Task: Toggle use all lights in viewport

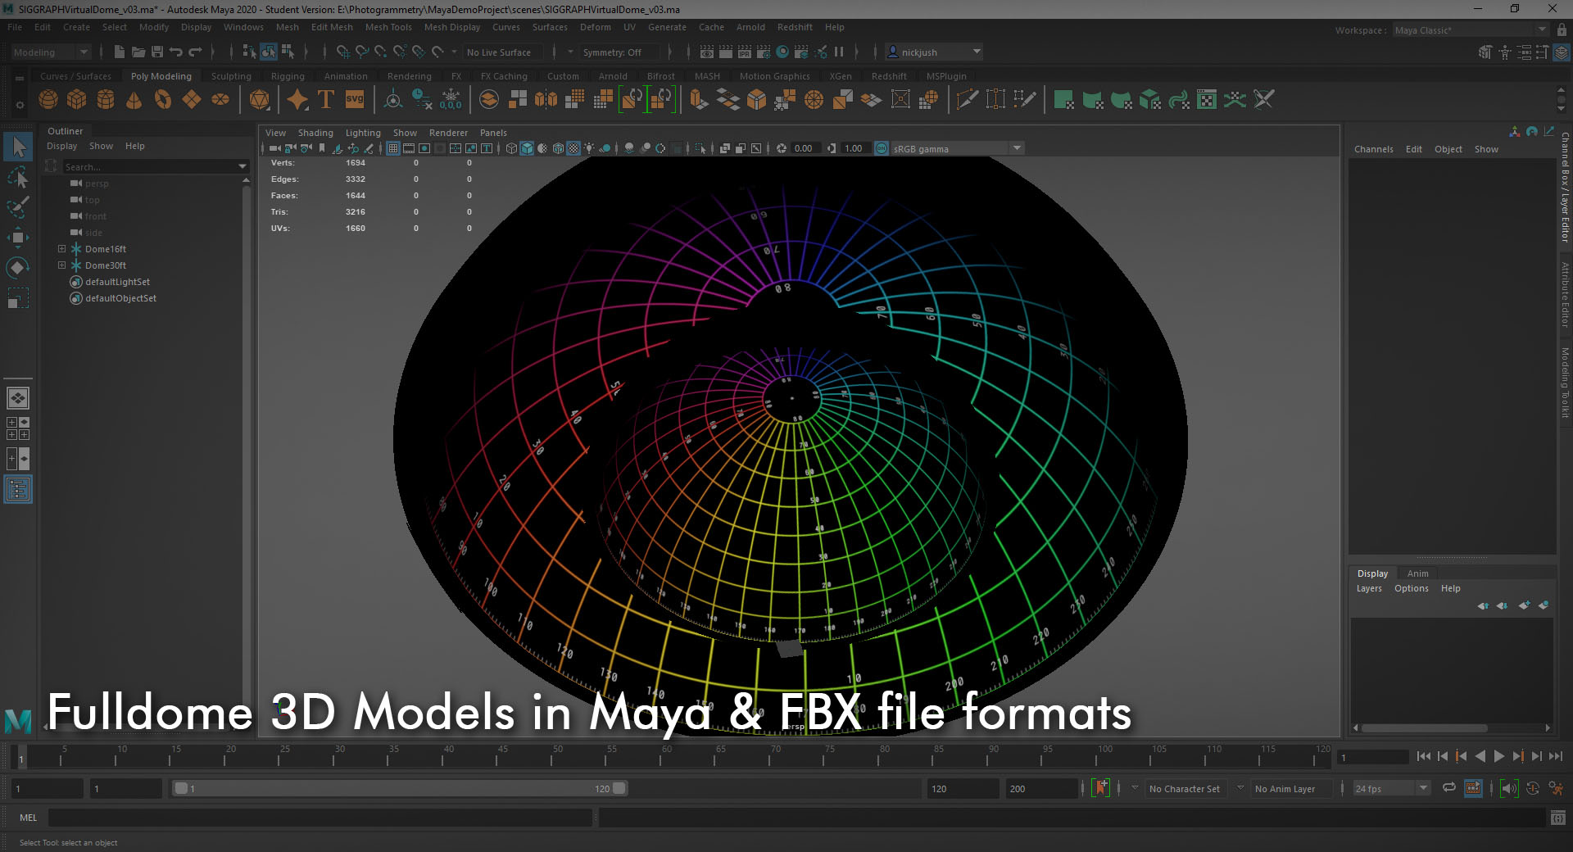Action: click(589, 148)
